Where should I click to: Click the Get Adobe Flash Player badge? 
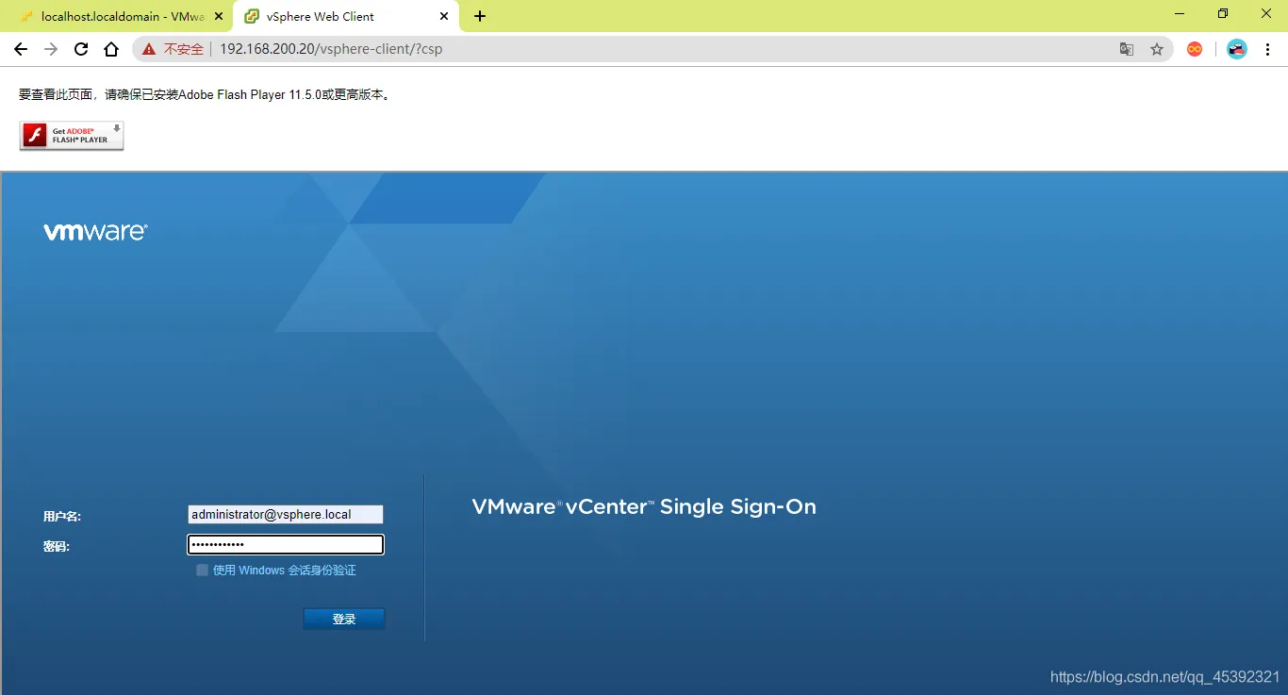[72, 136]
